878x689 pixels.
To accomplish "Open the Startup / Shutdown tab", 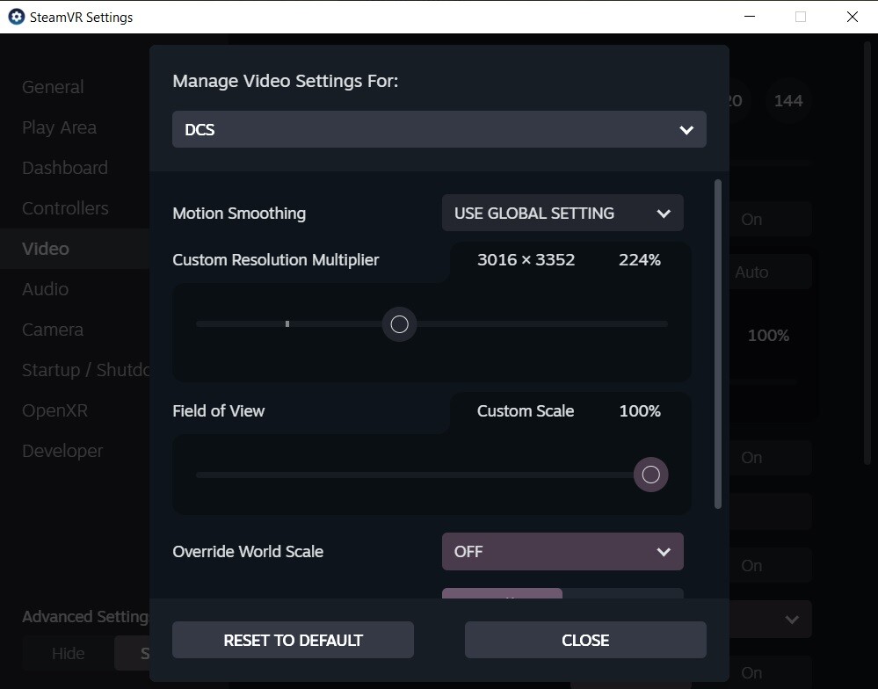I will tap(85, 369).
